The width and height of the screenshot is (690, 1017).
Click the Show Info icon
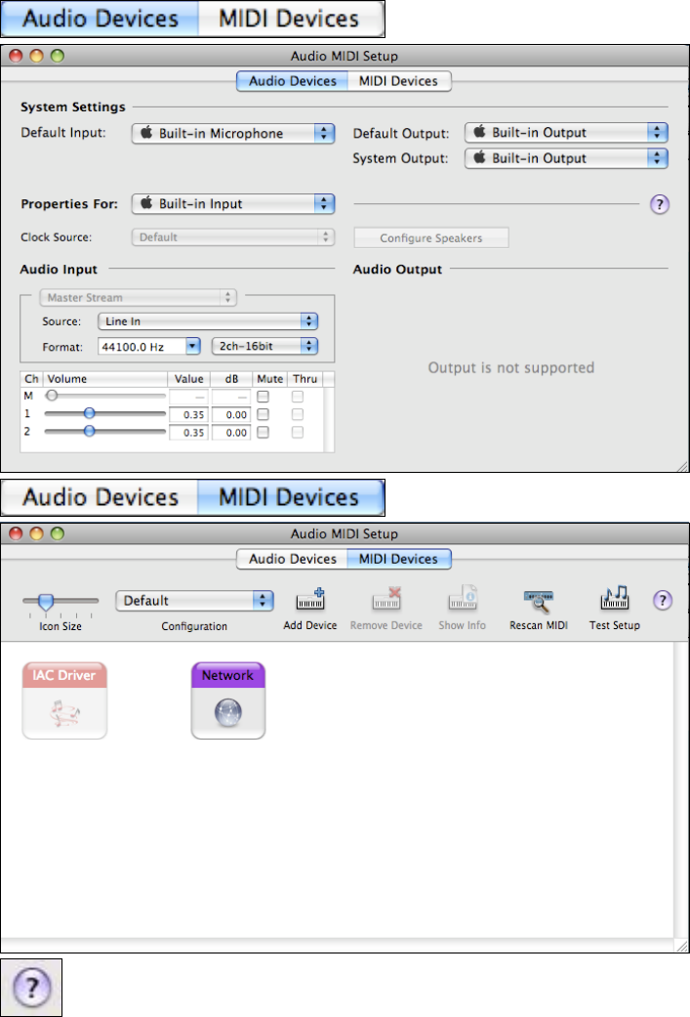(x=463, y=598)
